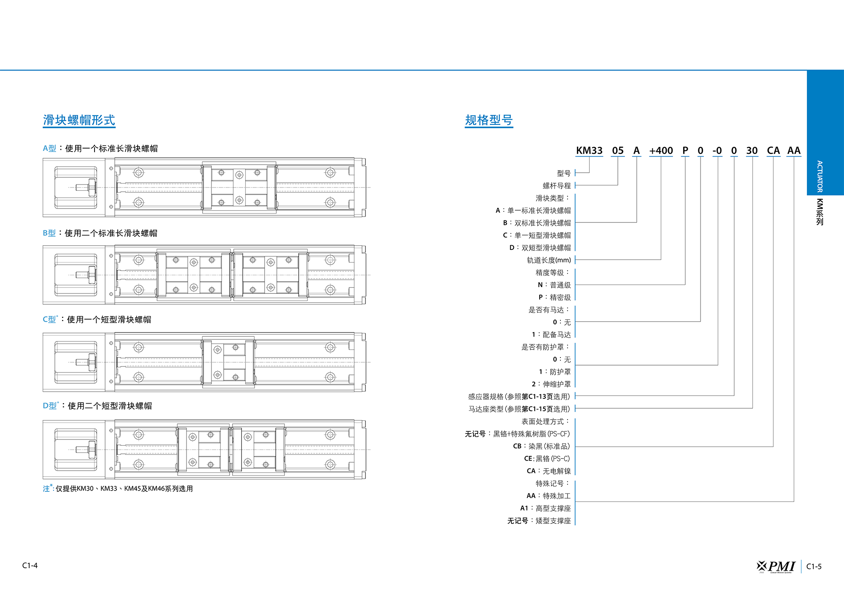Click the blue ACTUATOR side tab
This screenshot has height=599, width=844.
[x=825, y=133]
